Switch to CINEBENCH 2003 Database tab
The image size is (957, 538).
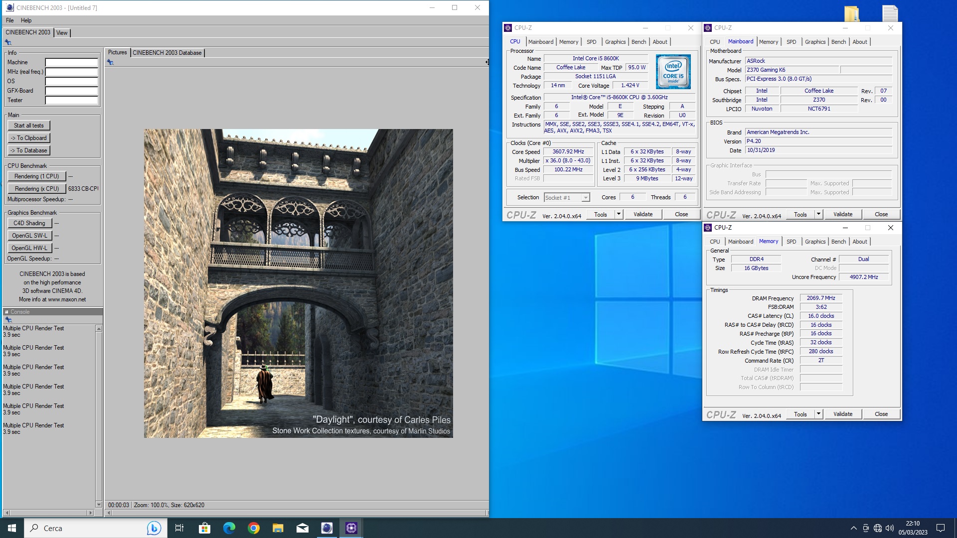point(167,53)
